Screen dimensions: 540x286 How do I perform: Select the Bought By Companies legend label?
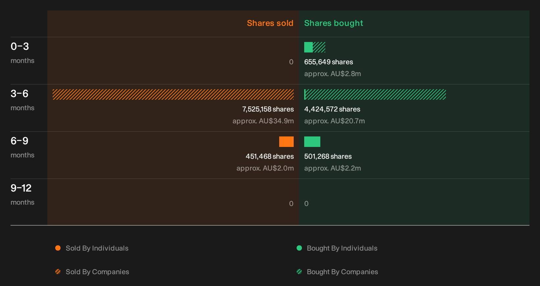(342, 272)
